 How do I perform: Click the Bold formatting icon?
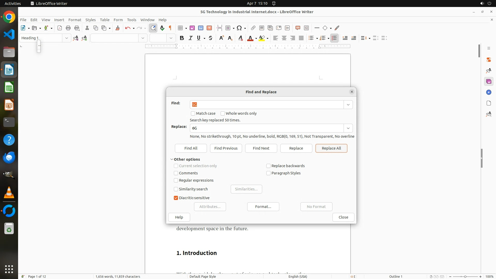182,38
